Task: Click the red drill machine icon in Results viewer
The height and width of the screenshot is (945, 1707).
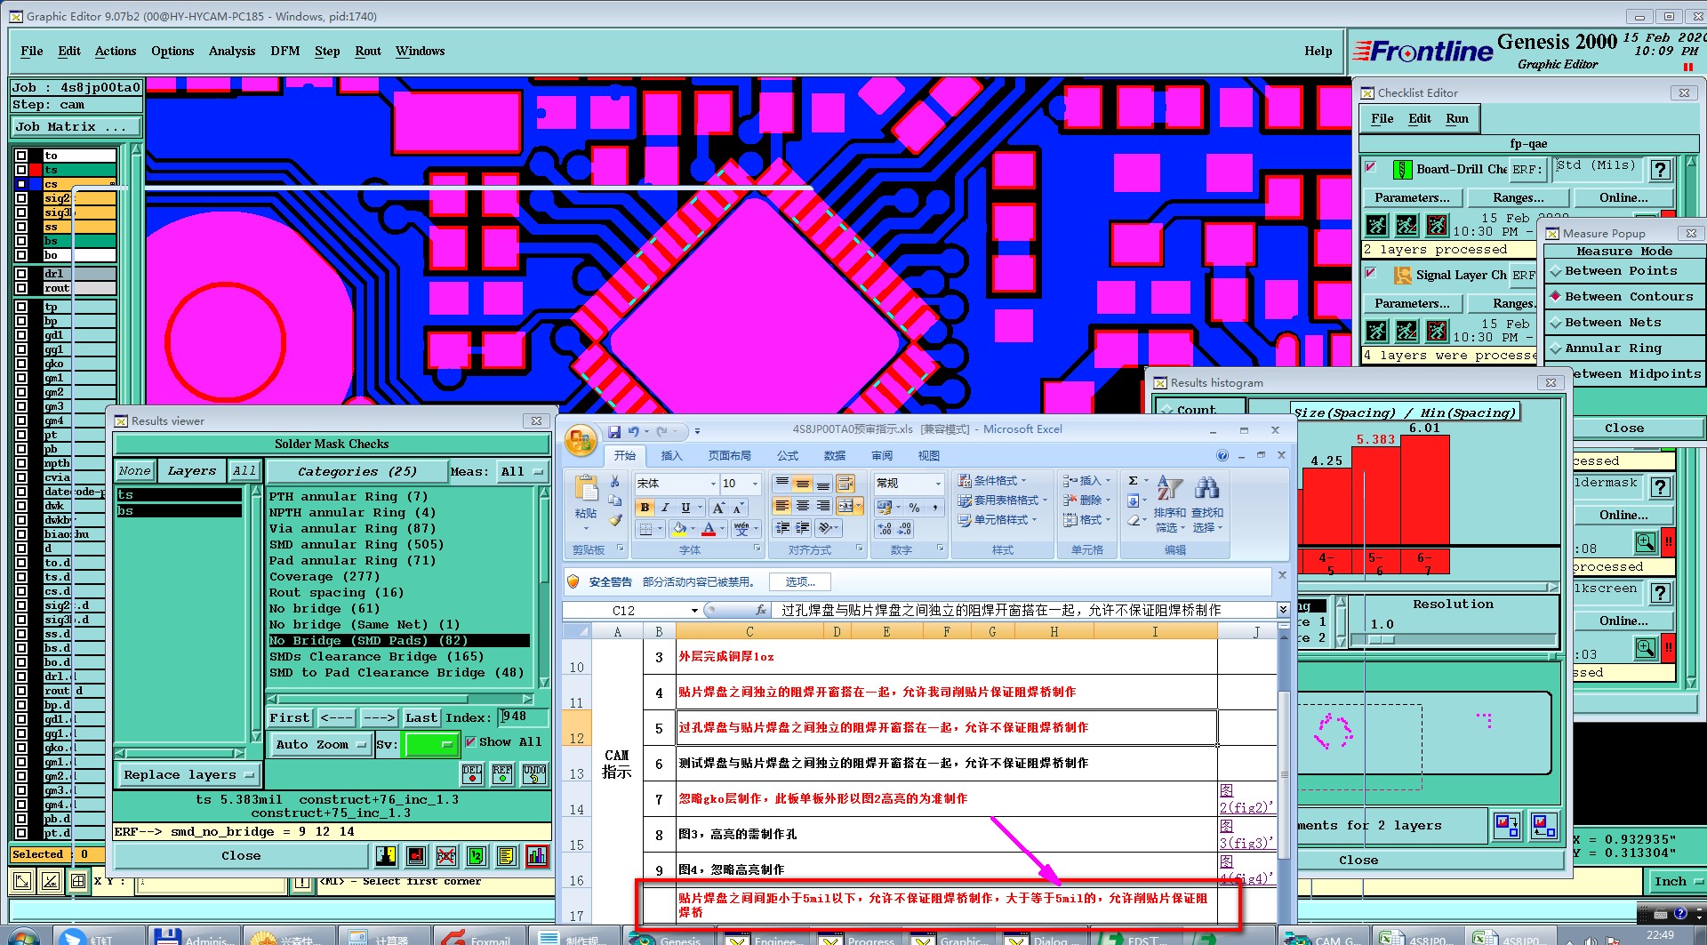Action: [x=416, y=856]
